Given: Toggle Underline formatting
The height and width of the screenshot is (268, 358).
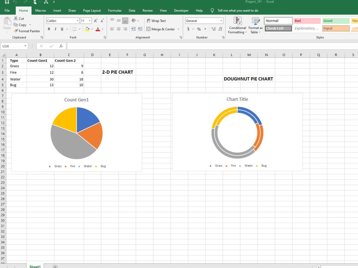Looking at the screenshot, I should pyautogui.click(x=62, y=29).
